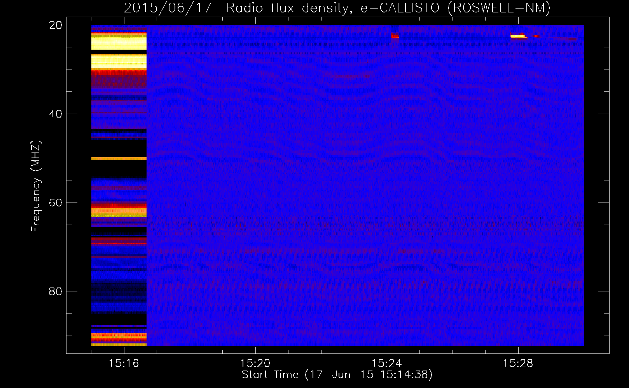Select the date '2015/06/17' in the title
This screenshot has height=388, width=629.
(167, 8)
